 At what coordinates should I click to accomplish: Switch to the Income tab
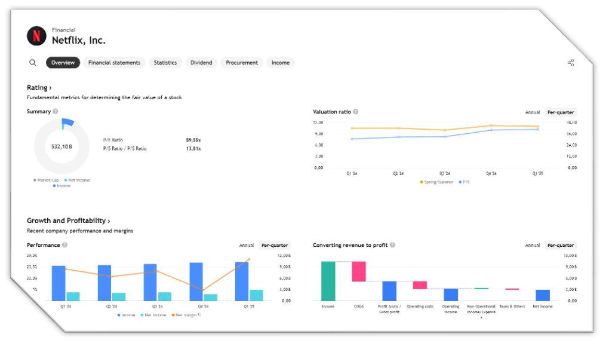pyautogui.click(x=281, y=62)
